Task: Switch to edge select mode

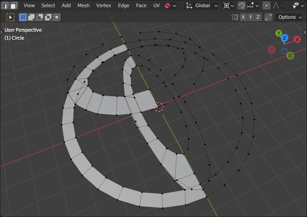Action: pos(5,6)
